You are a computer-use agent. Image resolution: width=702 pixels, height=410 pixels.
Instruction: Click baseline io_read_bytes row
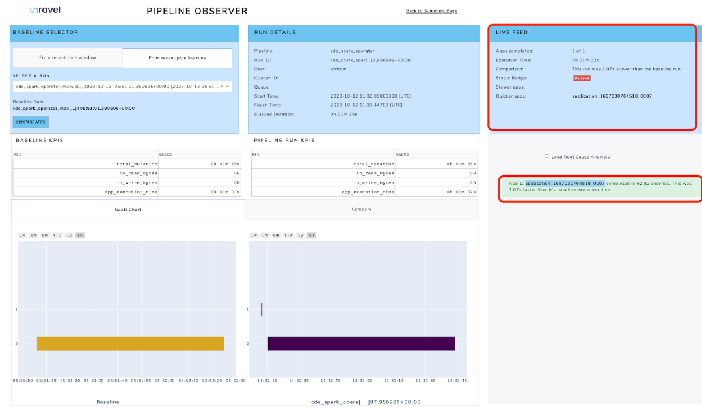click(127, 173)
